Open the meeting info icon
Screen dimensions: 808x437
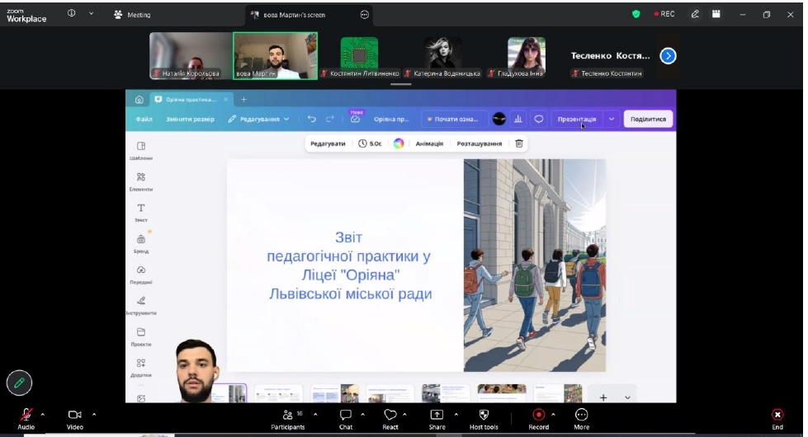pos(72,14)
